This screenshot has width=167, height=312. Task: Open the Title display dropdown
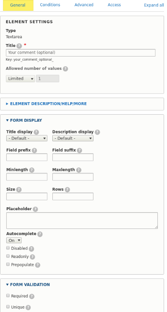pyautogui.click(x=27, y=138)
